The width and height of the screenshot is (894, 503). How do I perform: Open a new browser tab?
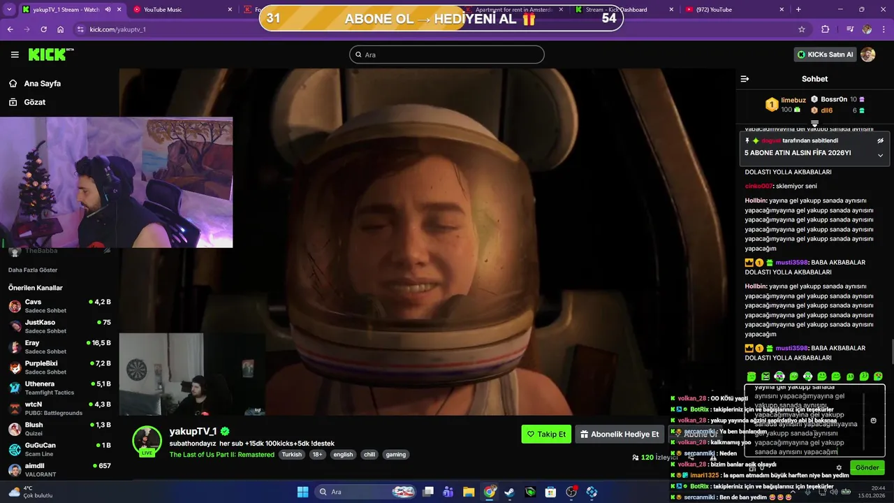click(798, 10)
